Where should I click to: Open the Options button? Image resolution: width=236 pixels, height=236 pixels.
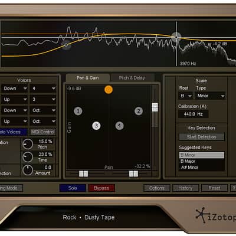point(157,188)
